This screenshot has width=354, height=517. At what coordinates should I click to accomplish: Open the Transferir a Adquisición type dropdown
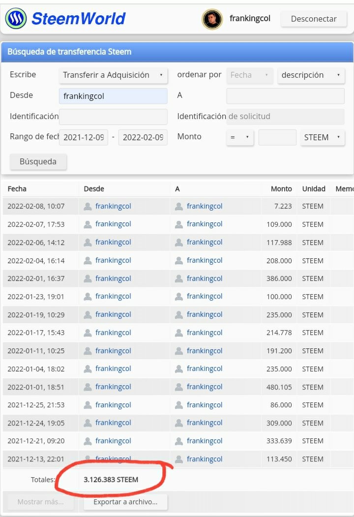(x=113, y=75)
